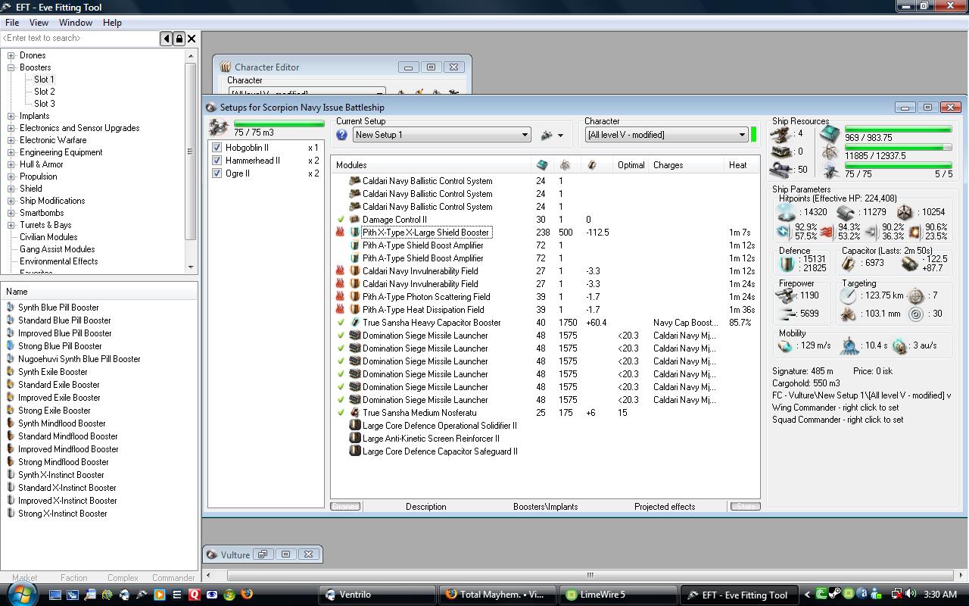Open the ship icon dropdown arrow

coord(560,136)
